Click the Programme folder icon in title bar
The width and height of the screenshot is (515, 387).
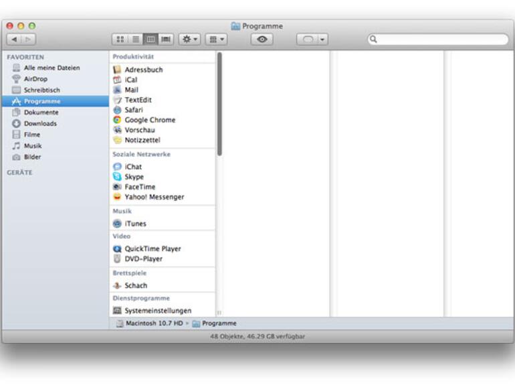point(235,26)
